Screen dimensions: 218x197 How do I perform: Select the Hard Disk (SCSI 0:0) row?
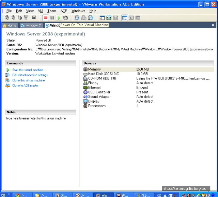pos(149,74)
